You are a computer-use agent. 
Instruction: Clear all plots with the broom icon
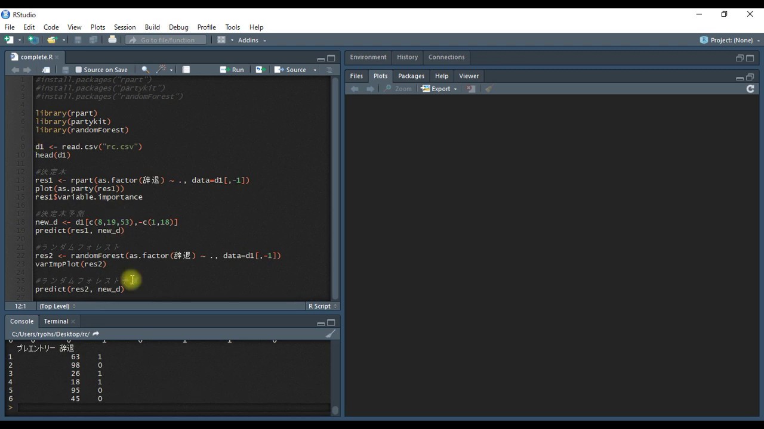click(x=489, y=89)
